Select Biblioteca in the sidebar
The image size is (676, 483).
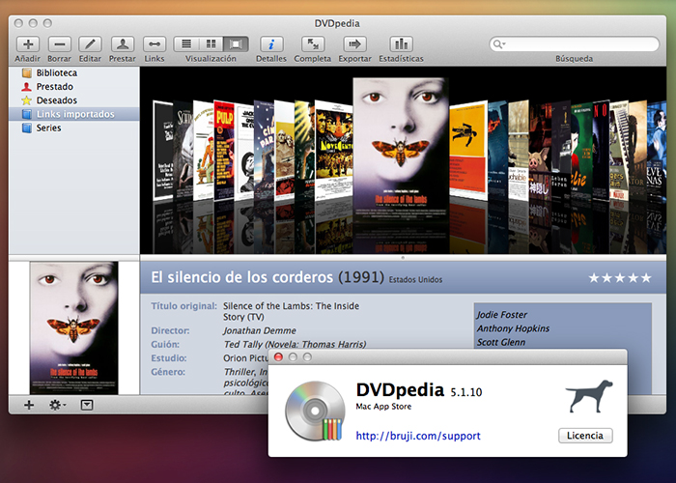(74, 72)
